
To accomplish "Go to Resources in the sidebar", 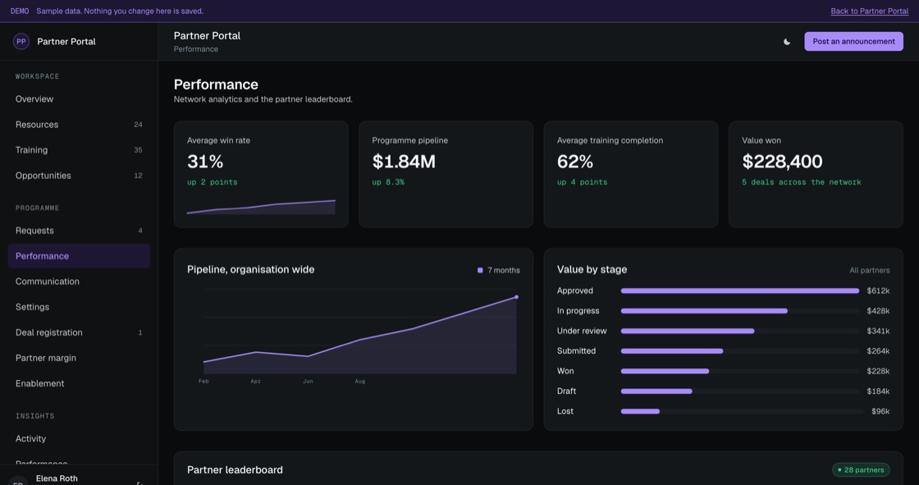I will tap(79, 125).
